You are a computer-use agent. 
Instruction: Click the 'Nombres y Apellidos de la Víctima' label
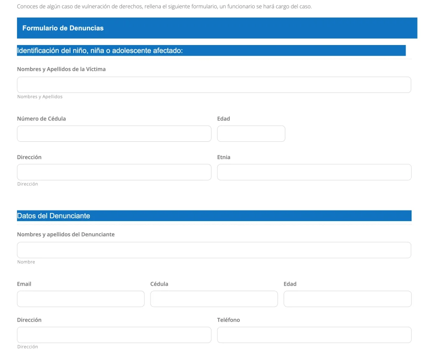[x=61, y=69]
